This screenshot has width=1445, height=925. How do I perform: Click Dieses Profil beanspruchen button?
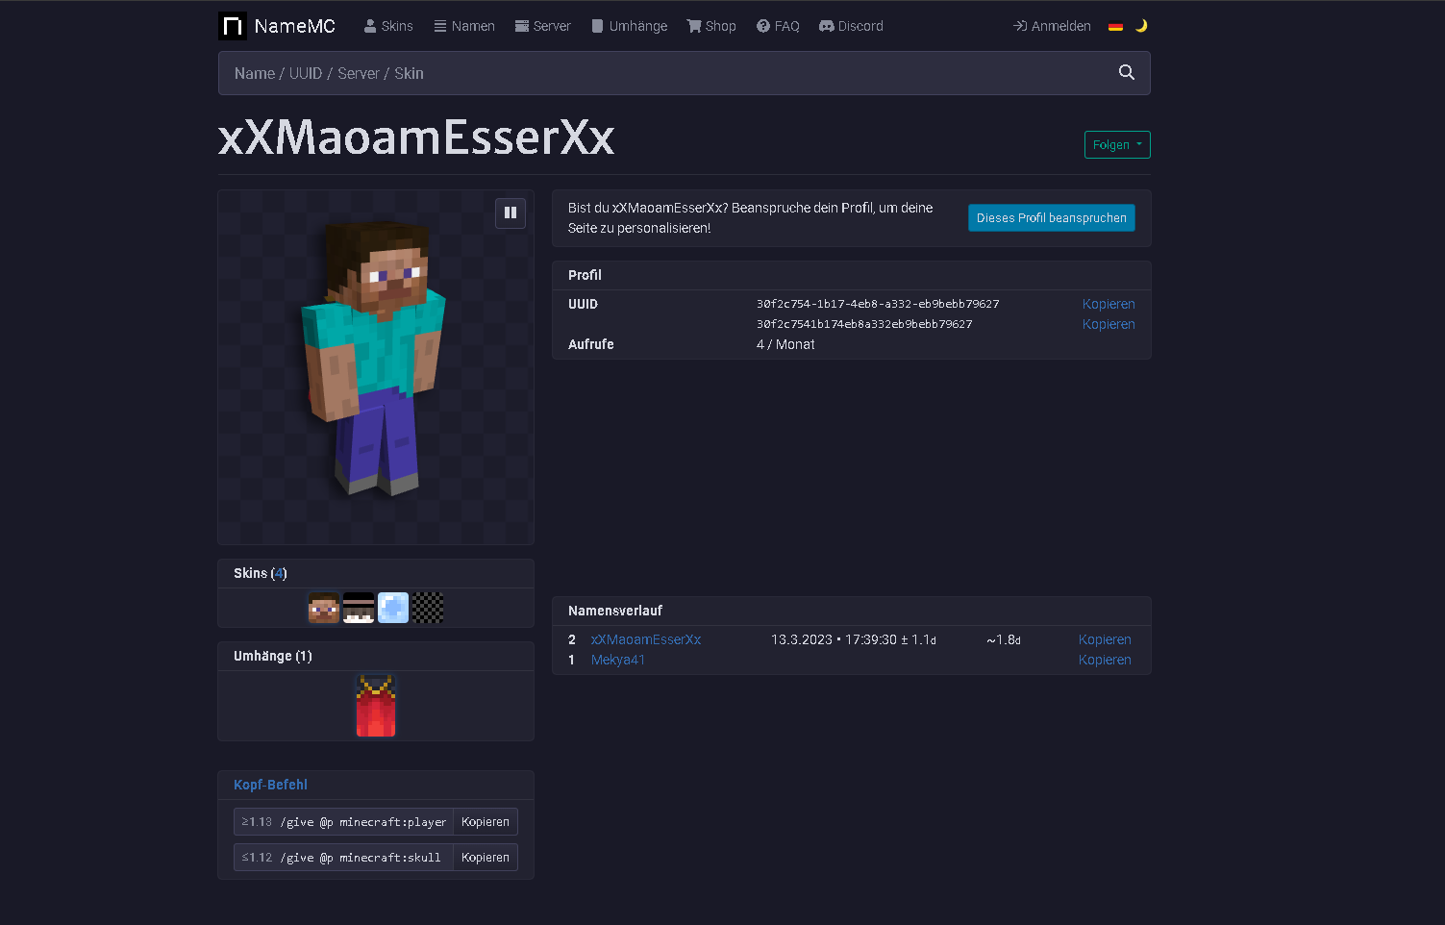coord(1052,218)
